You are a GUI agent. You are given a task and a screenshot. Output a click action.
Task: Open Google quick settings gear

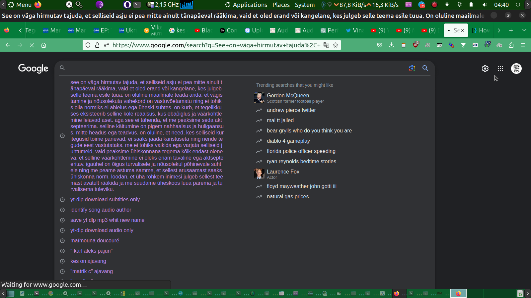tap(485, 69)
